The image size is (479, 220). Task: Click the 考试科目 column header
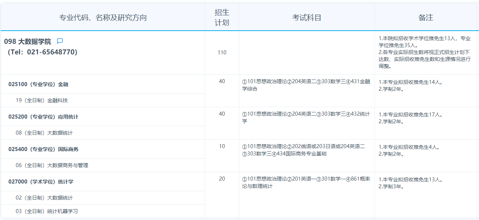307,18
